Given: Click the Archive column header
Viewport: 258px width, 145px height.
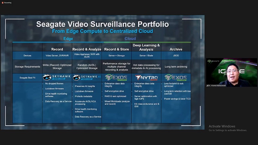Looking at the screenshot, I should tap(176, 49).
